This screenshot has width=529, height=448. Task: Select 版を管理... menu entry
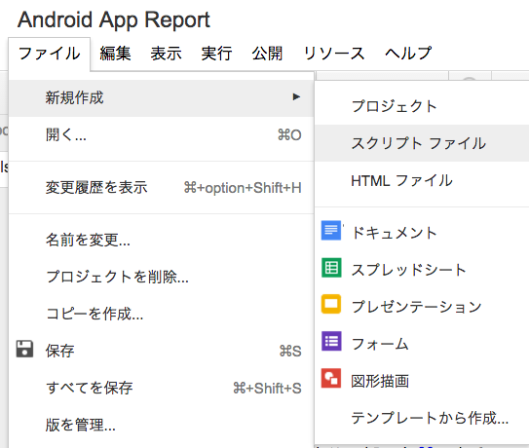tap(162, 425)
